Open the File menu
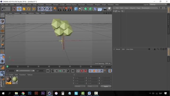 tap(2, 5)
